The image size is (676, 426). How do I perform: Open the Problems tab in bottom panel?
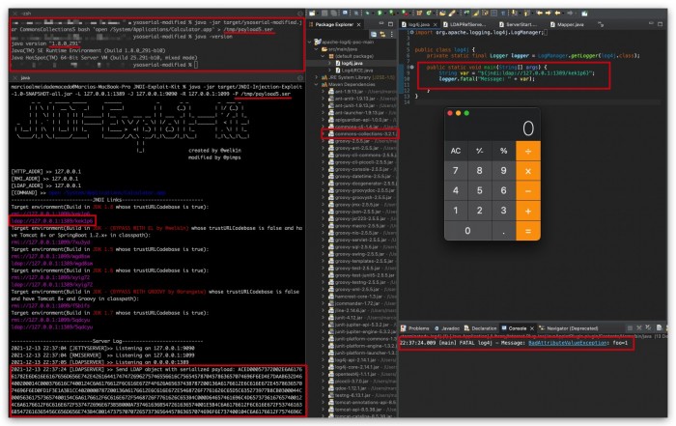417,328
